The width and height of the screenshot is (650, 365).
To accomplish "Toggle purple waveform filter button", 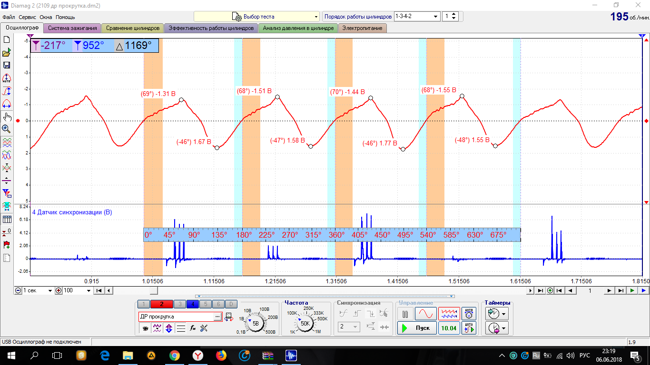I will point(157,328).
